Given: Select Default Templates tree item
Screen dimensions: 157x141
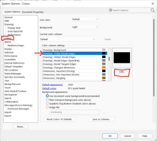Looking at the screenshot, I should point(13,67).
